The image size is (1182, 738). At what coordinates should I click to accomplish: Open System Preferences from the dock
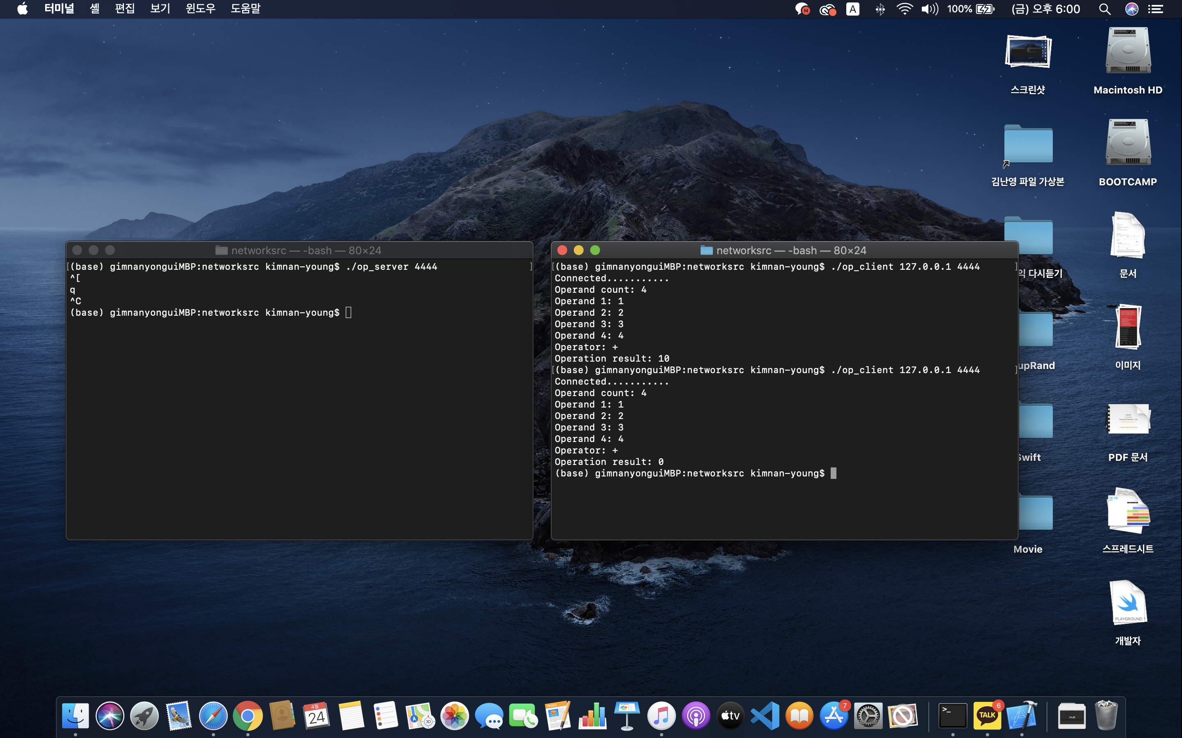[868, 715]
